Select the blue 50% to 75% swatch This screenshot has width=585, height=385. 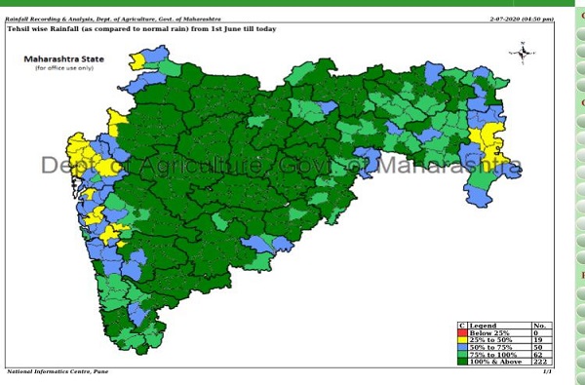coord(462,347)
